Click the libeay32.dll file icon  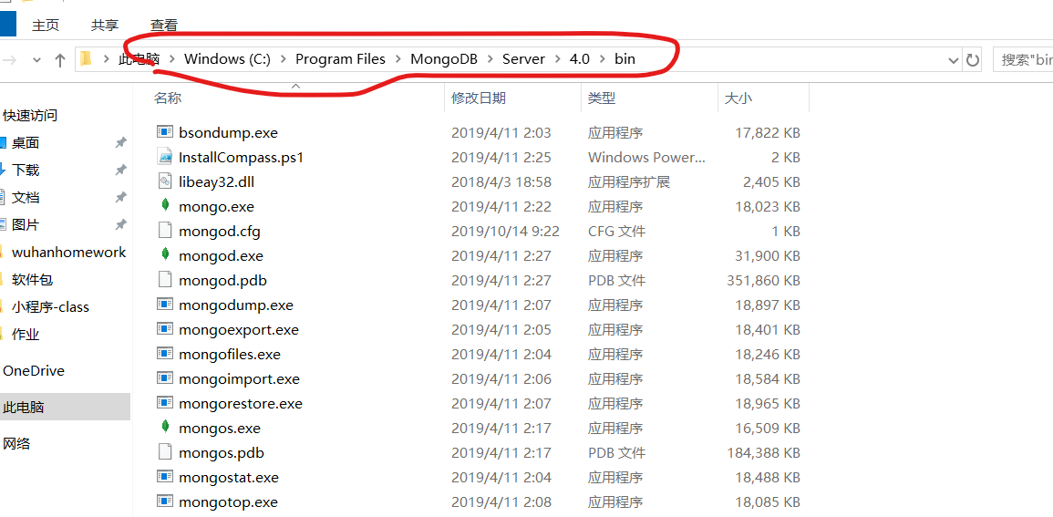pyautogui.click(x=164, y=181)
